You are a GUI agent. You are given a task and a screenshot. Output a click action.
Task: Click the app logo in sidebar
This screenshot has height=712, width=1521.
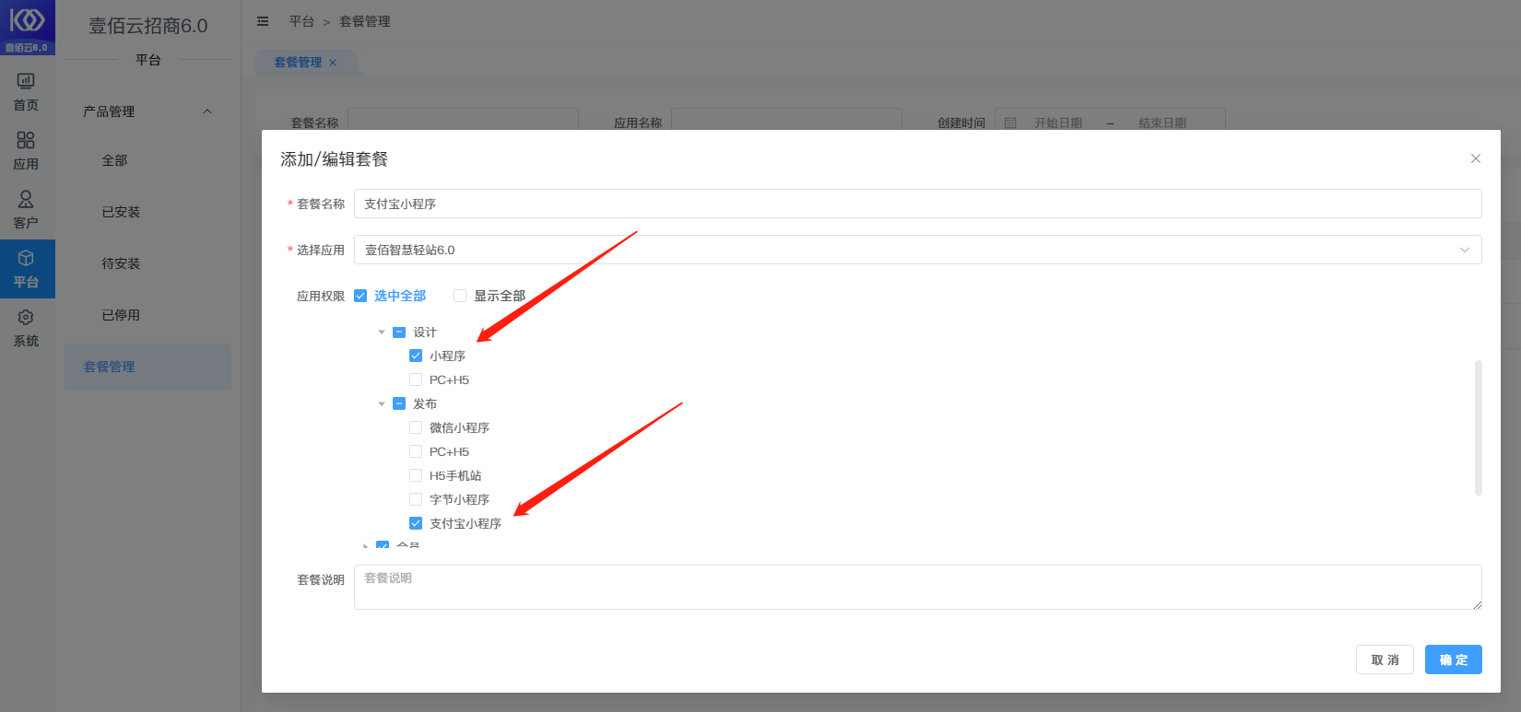click(x=27, y=27)
